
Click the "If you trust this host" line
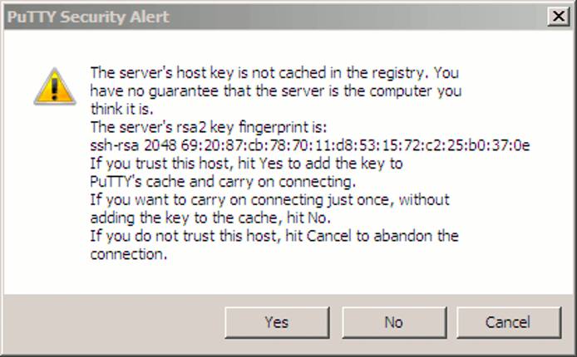[x=246, y=164]
